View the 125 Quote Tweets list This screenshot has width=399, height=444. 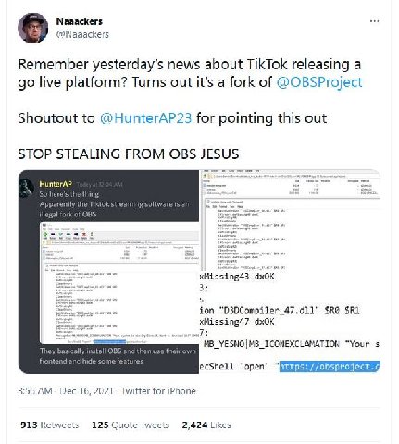tap(131, 425)
